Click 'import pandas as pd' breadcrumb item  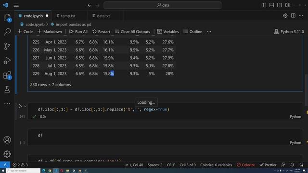pos(74,25)
